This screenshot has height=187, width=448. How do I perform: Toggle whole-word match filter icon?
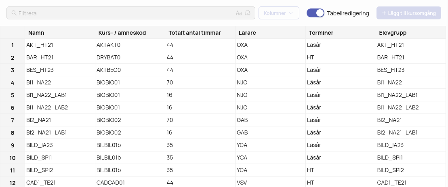pyautogui.click(x=248, y=13)
